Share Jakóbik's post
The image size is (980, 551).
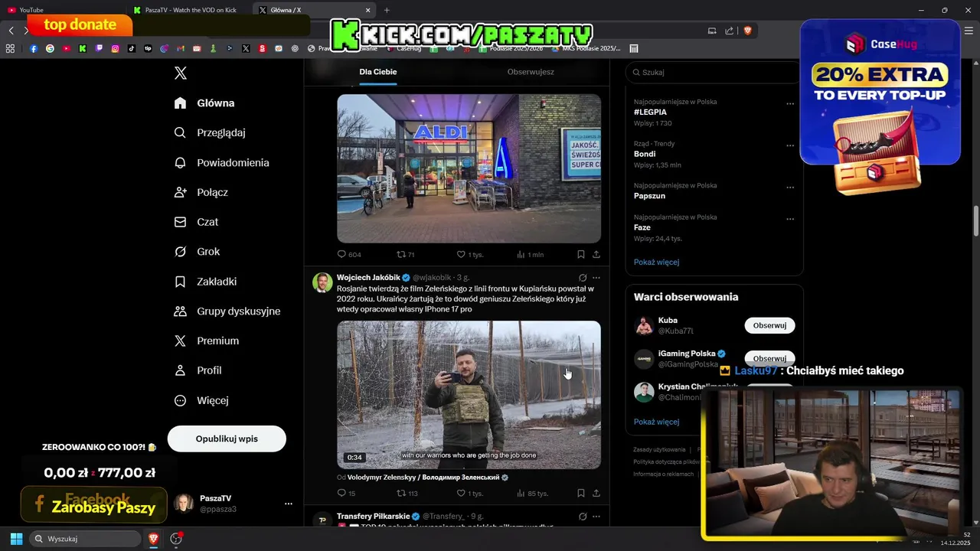[596, 494]
